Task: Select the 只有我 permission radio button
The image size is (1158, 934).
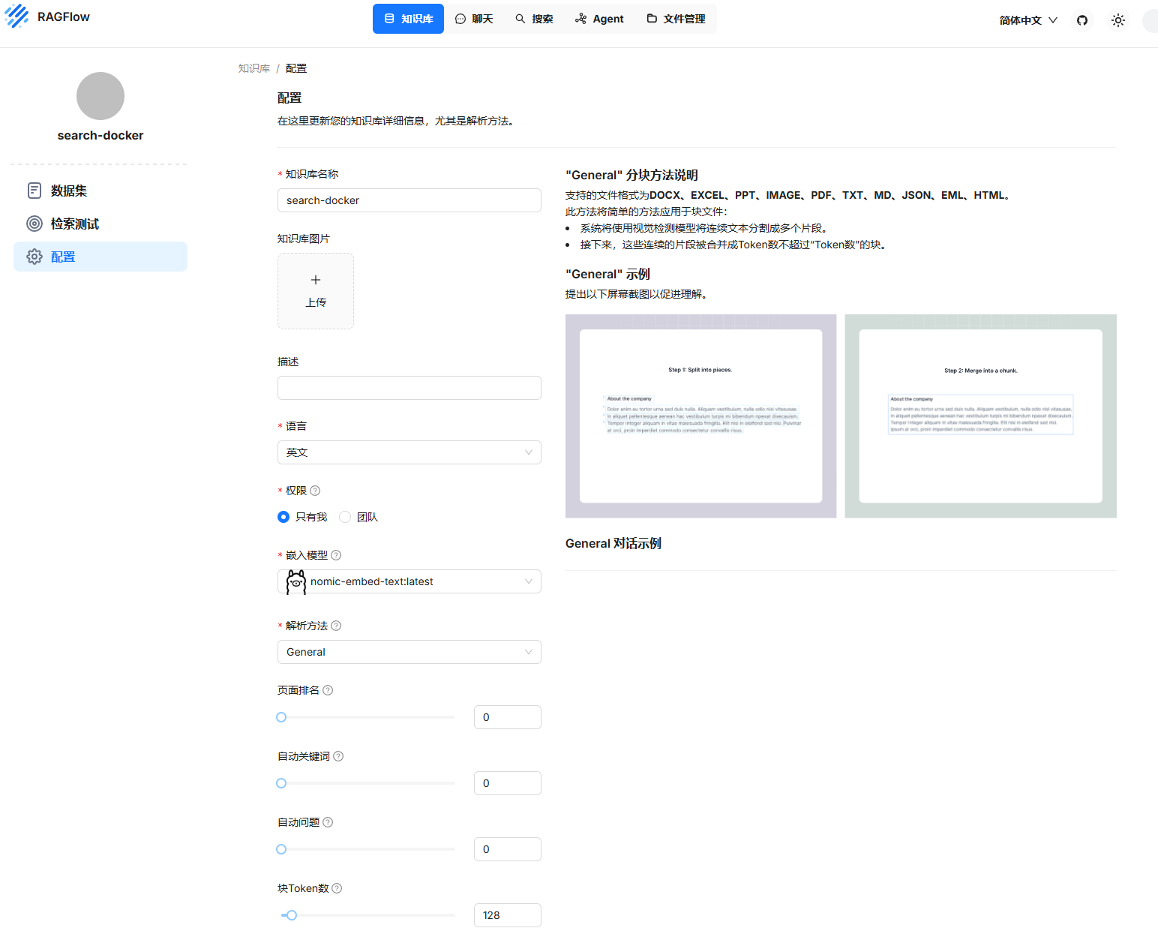Action: (x=283, y=517)
